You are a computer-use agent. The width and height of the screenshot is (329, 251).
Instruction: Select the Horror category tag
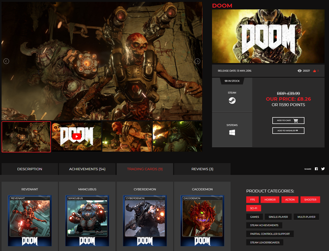pyautogui.click(x=270, y=199)
